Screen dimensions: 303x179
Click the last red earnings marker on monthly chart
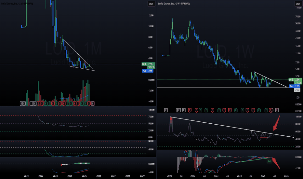pos(89,103)
